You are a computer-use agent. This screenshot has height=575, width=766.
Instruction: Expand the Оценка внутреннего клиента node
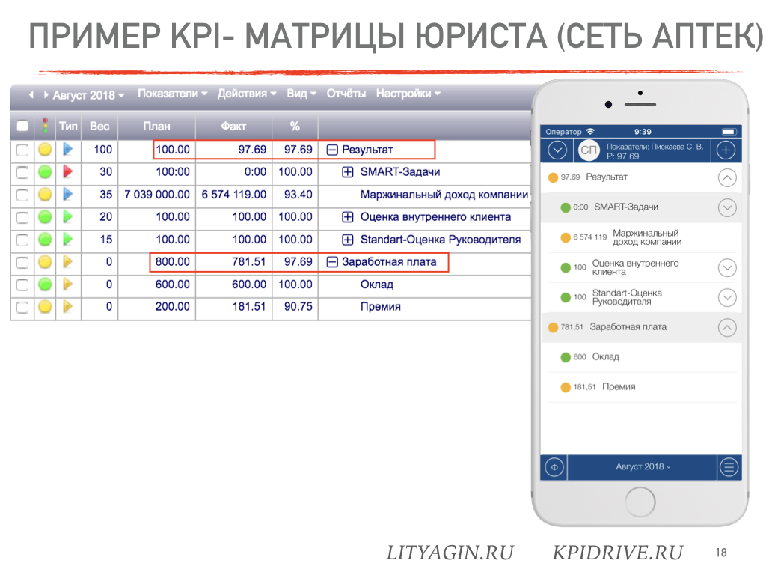click(348, 217)
